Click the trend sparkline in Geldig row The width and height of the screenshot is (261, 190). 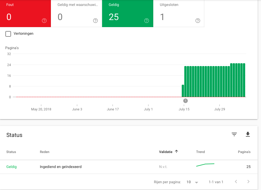[x=205, y=165]
